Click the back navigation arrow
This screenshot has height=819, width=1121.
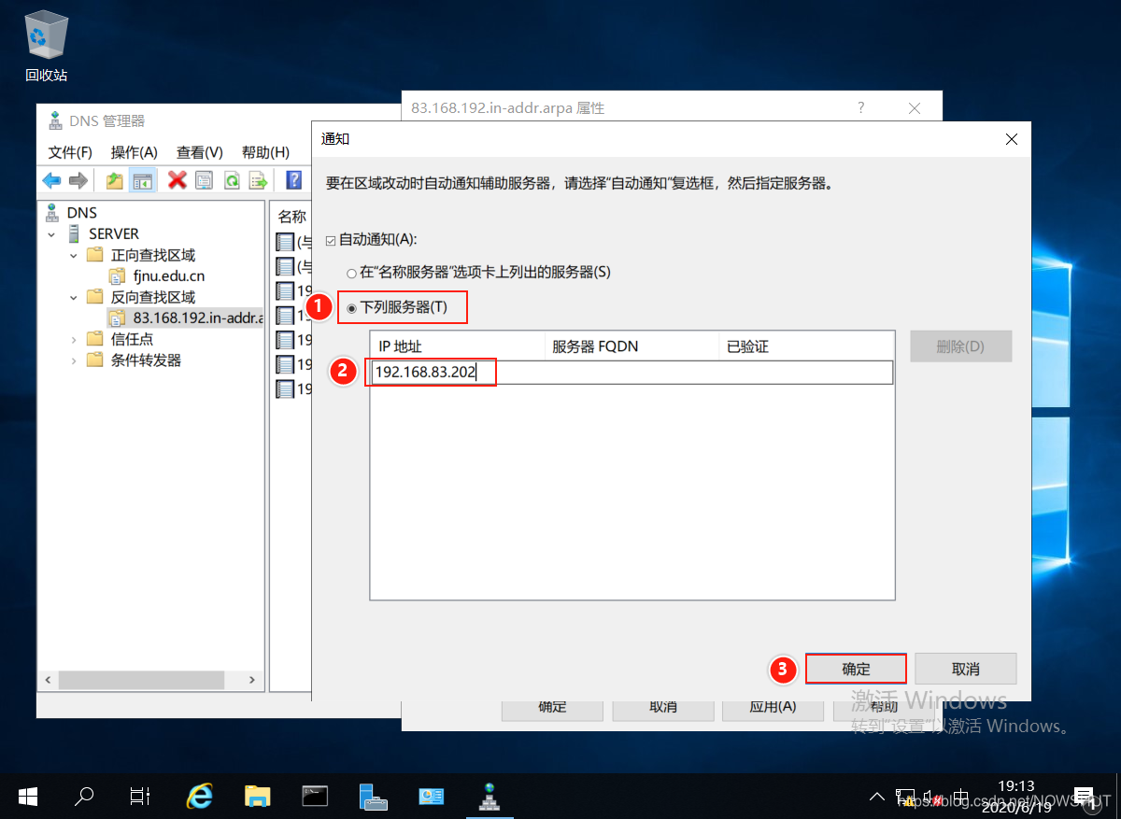tap(51, 180)
